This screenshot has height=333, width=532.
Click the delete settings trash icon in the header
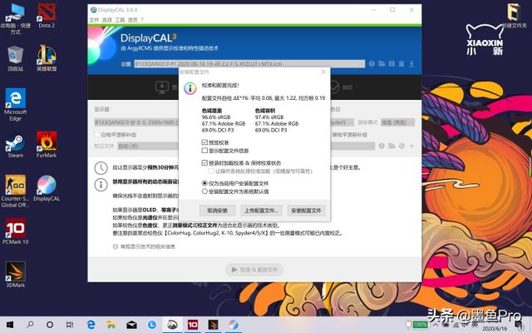401,63
